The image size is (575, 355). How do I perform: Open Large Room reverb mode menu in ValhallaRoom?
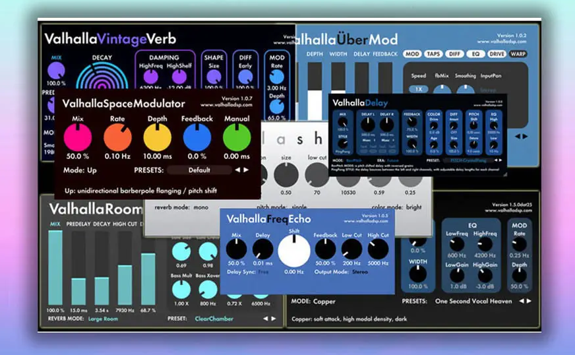[x=103, y=319]
